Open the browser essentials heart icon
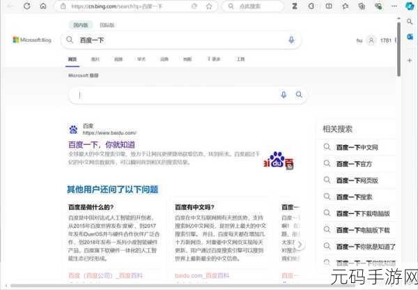418x290 pixels. [378, 6]
